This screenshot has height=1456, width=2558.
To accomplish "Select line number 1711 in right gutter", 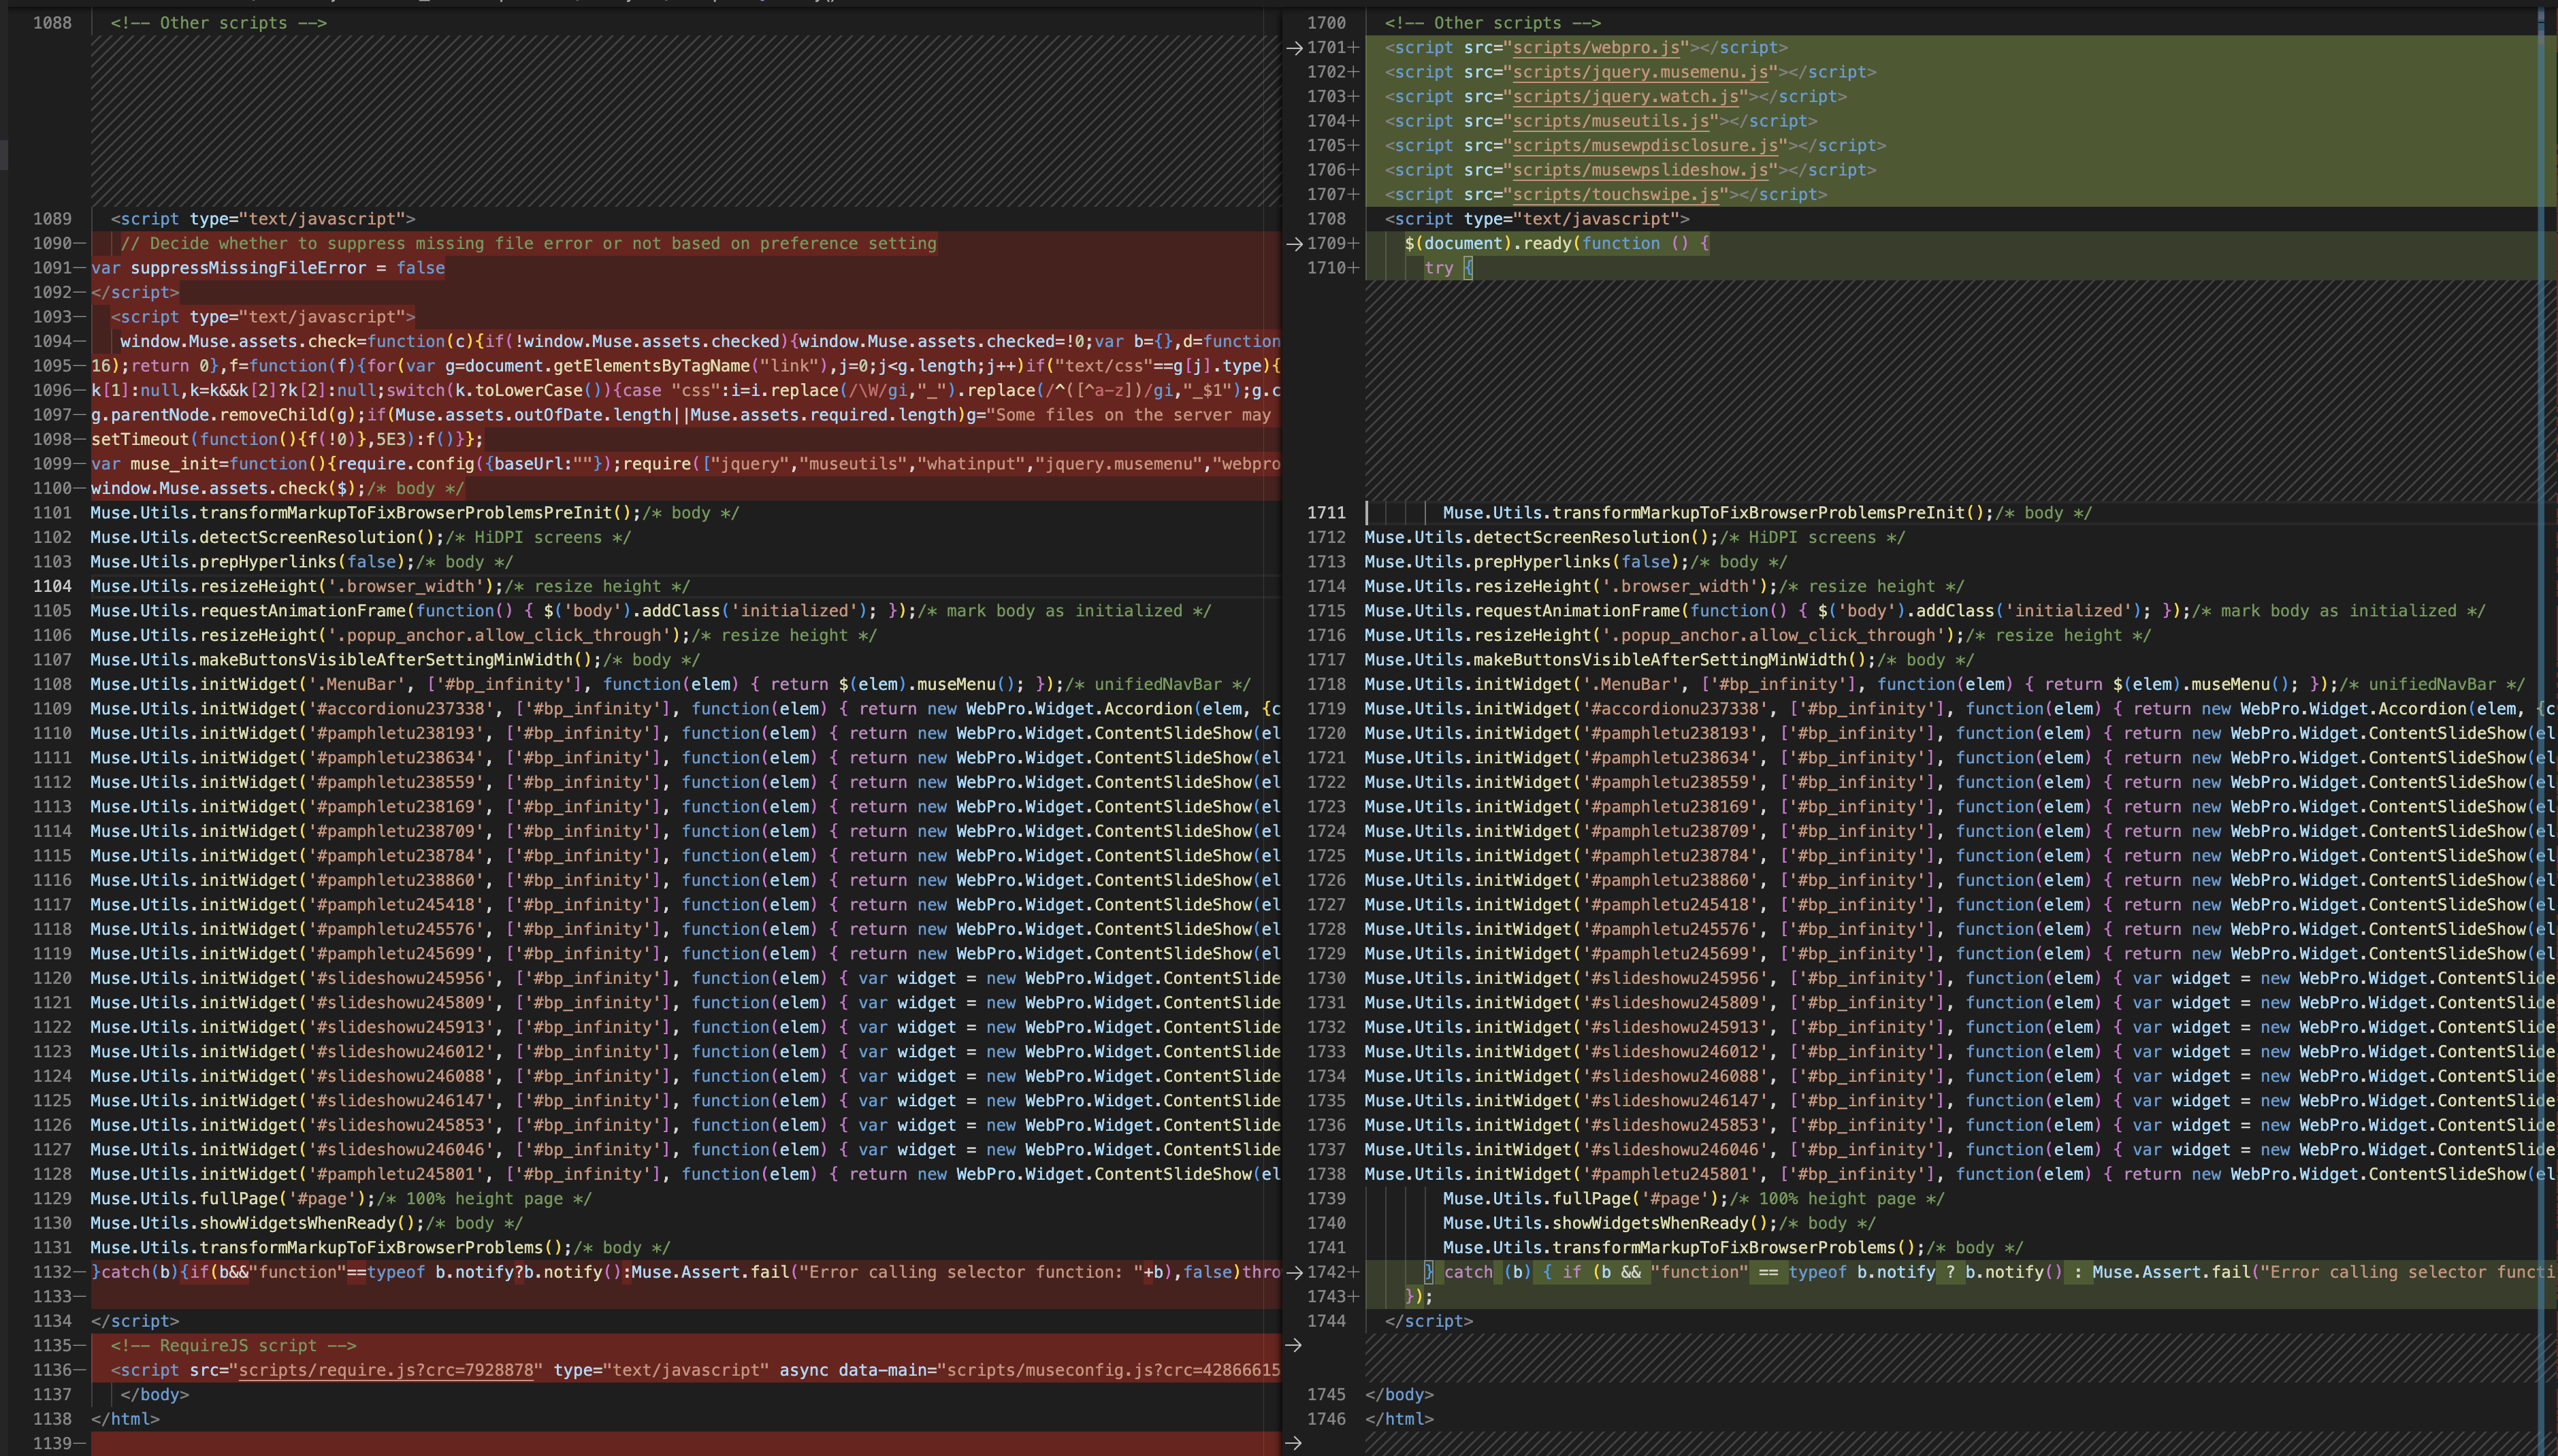I will 1327,513.
